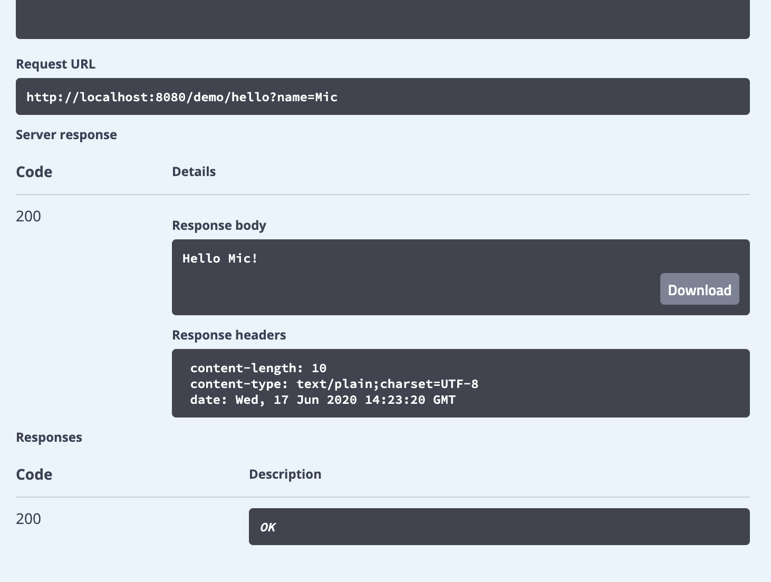Click the 200 code in the Responses table
This screenshot has width=771, height=582.
[x=28, y=519]
